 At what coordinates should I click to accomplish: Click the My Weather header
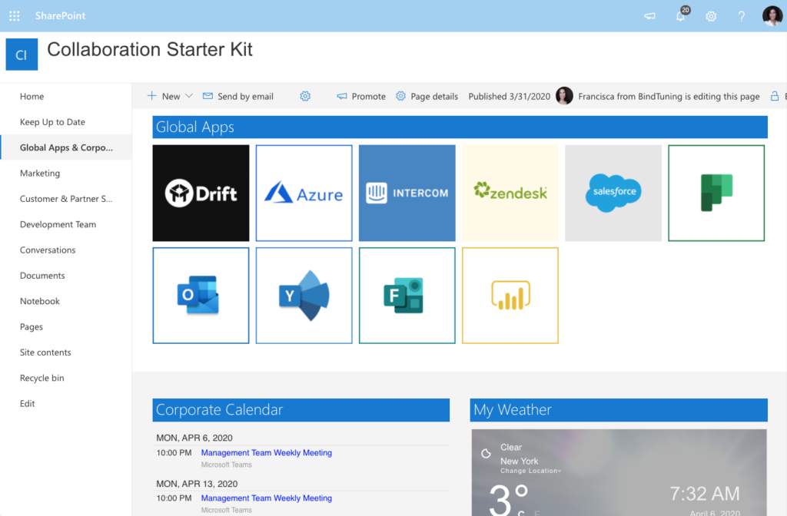[619, 410]
